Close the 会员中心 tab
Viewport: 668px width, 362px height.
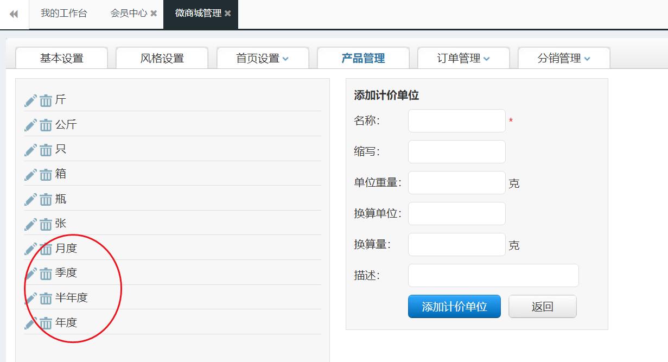[x=154, y=14]
